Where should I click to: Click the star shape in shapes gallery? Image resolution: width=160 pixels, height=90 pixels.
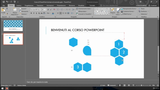[x=95, y=9]
